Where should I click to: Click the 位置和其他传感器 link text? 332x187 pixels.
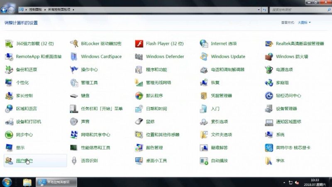163,135
